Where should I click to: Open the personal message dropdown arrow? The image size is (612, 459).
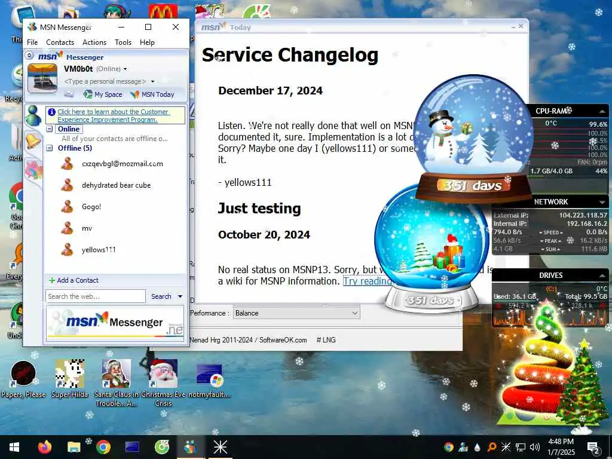pyautogui.click(x=152, y=81)
